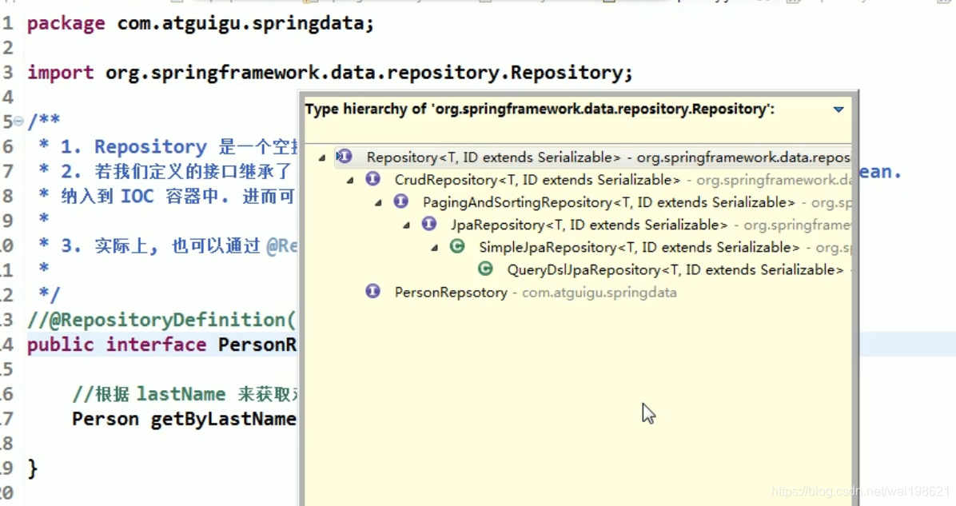Click the CrudRepository interface icon
The image size is (956, 506).
pyautogui.click(x=372, y=179)
